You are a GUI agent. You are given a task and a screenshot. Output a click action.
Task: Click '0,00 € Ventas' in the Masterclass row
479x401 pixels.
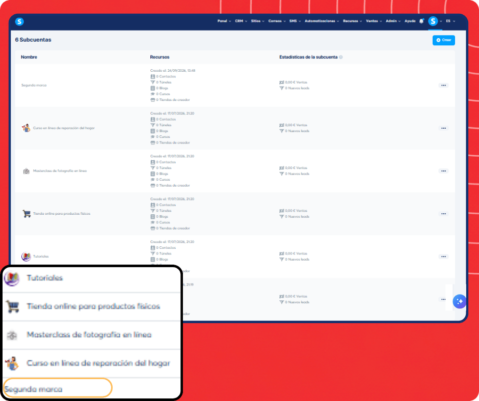point(296,168)
